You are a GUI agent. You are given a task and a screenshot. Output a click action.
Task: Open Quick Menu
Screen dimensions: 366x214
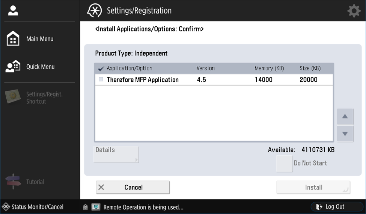click(40, 67)
